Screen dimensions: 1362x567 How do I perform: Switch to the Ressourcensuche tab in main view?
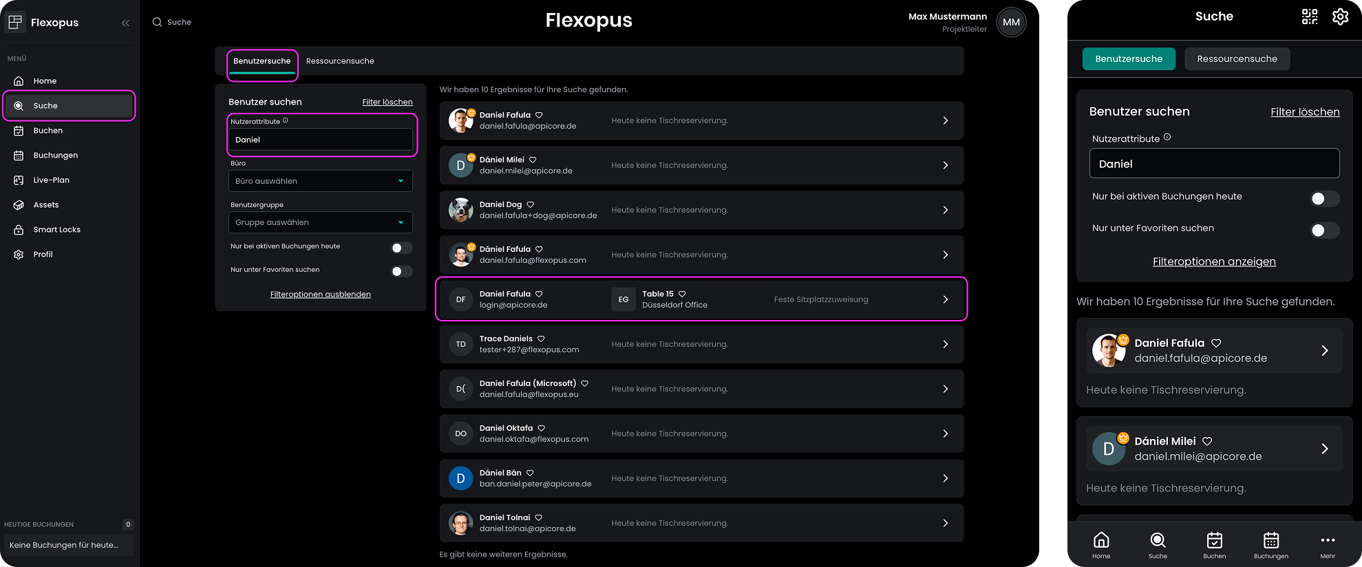[x=340, y=61]
